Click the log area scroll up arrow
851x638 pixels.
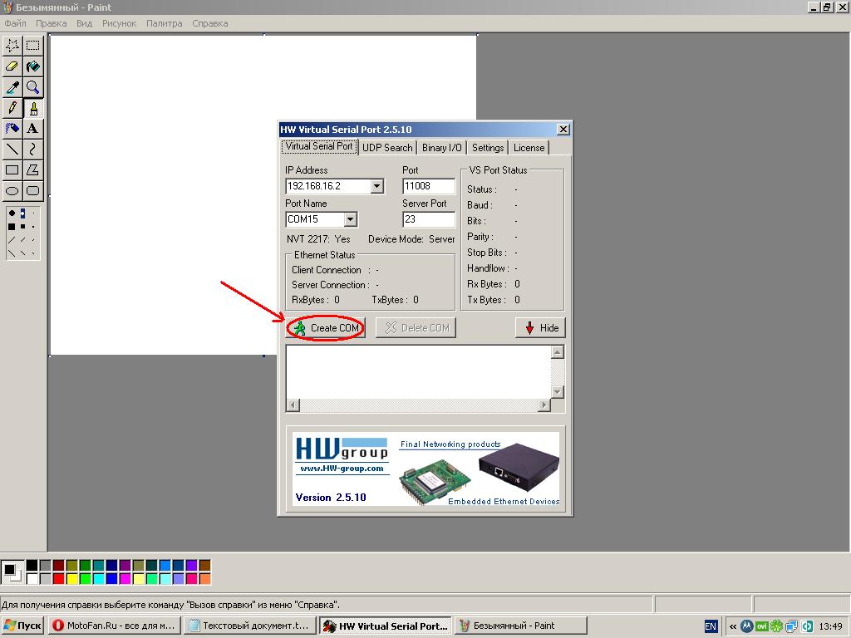pos(558,352)
